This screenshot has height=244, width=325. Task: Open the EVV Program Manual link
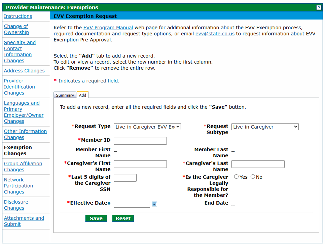108,28
